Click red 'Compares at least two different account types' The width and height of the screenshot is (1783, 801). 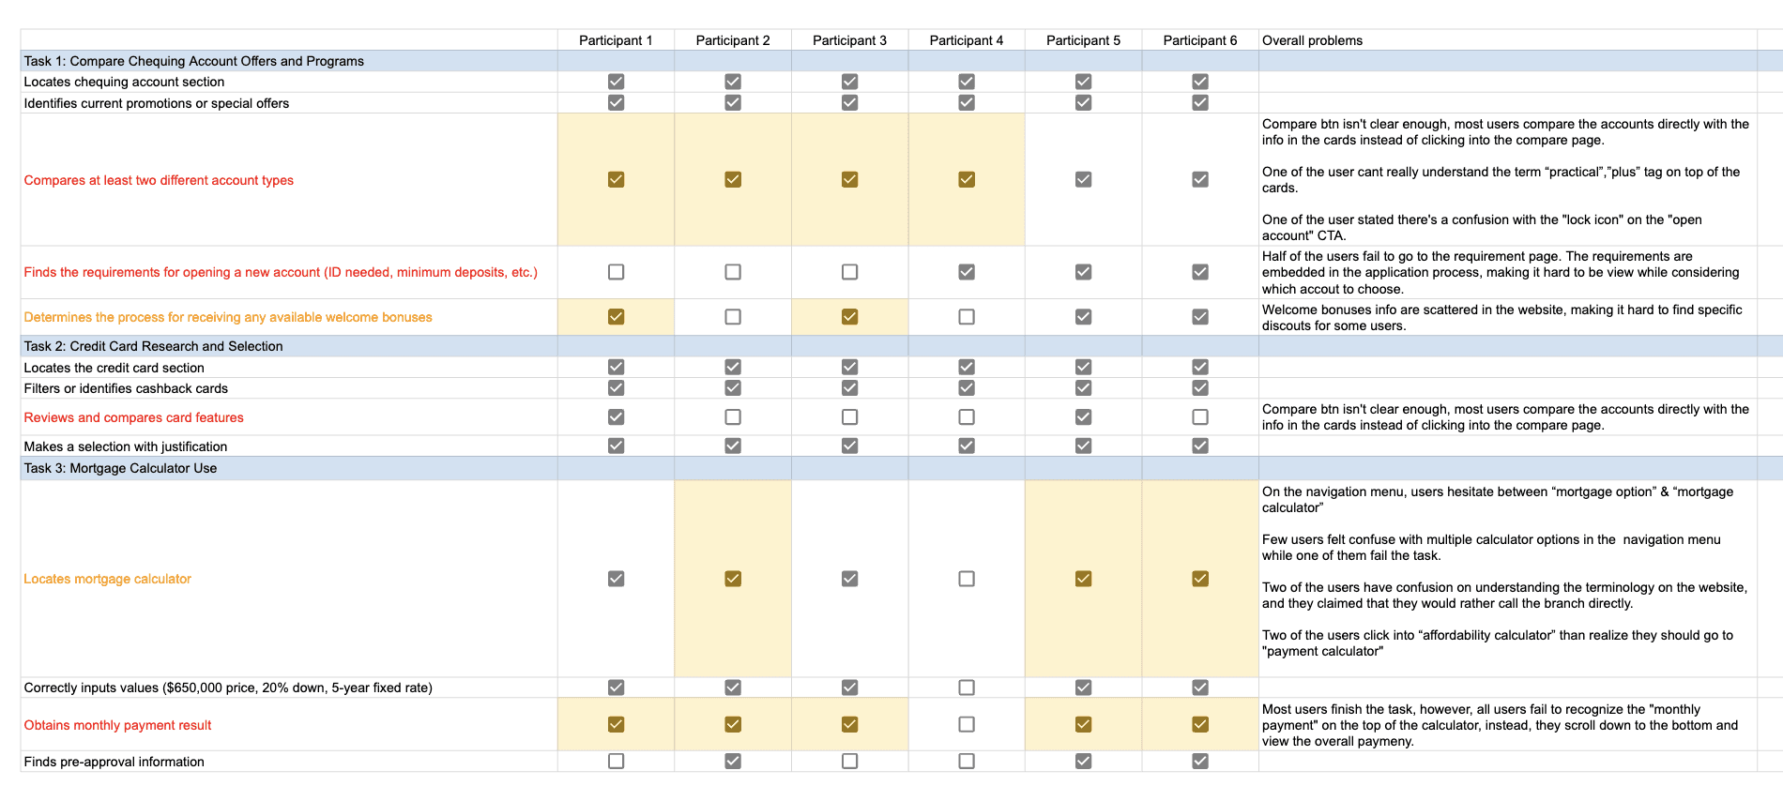[159, 180]
